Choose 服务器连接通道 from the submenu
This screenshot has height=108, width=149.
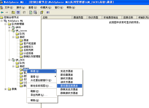point(70,86)
